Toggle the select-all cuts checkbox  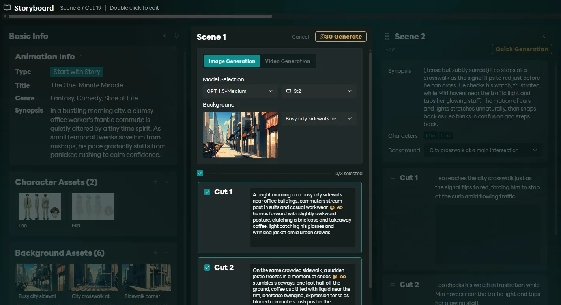(200, 173)
